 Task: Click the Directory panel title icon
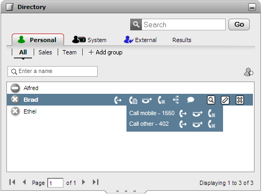tap(10, 7)
